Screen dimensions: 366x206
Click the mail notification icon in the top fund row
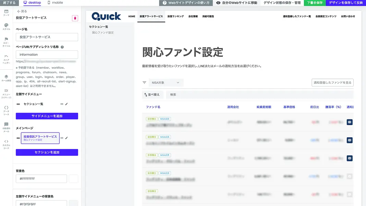coord(350,122)
